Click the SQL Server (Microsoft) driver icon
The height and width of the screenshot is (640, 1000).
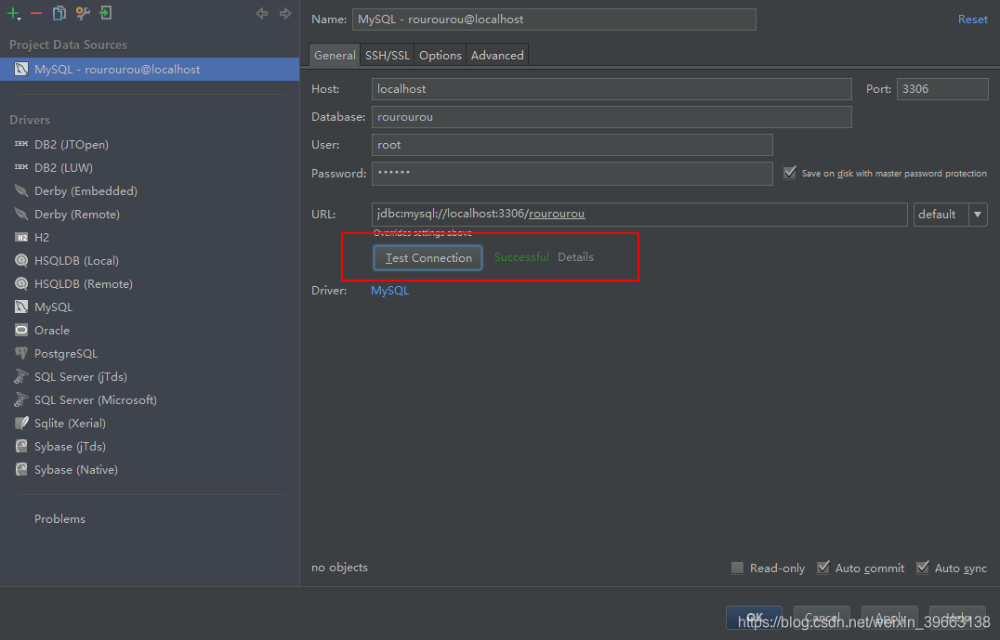21,399
